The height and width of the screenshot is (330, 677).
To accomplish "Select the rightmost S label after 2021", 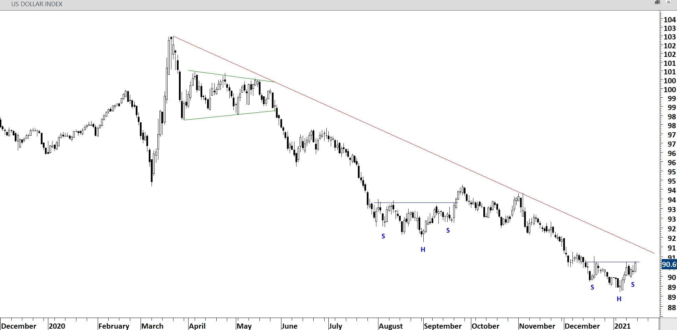I will [633, 285].
